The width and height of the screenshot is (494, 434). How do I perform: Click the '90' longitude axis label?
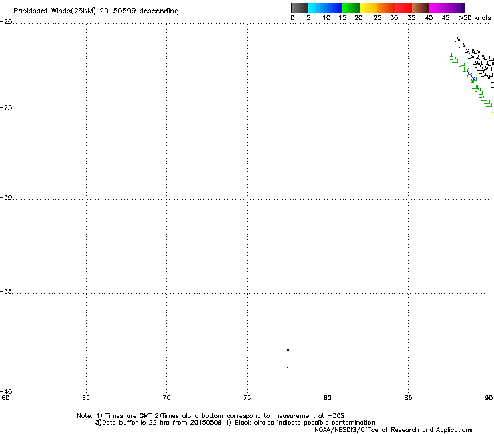click(489, 398)
